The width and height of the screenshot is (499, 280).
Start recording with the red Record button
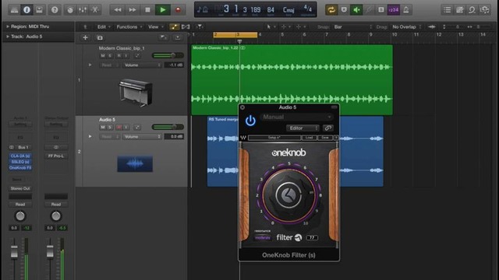[178, 10]
